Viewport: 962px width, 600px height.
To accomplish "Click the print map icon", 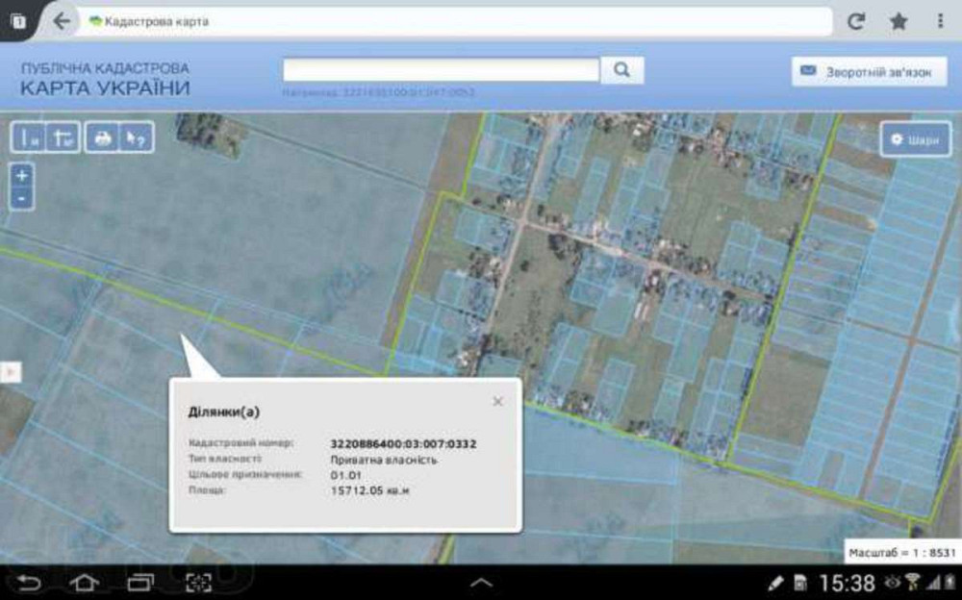I will click(x=102, y=138).
